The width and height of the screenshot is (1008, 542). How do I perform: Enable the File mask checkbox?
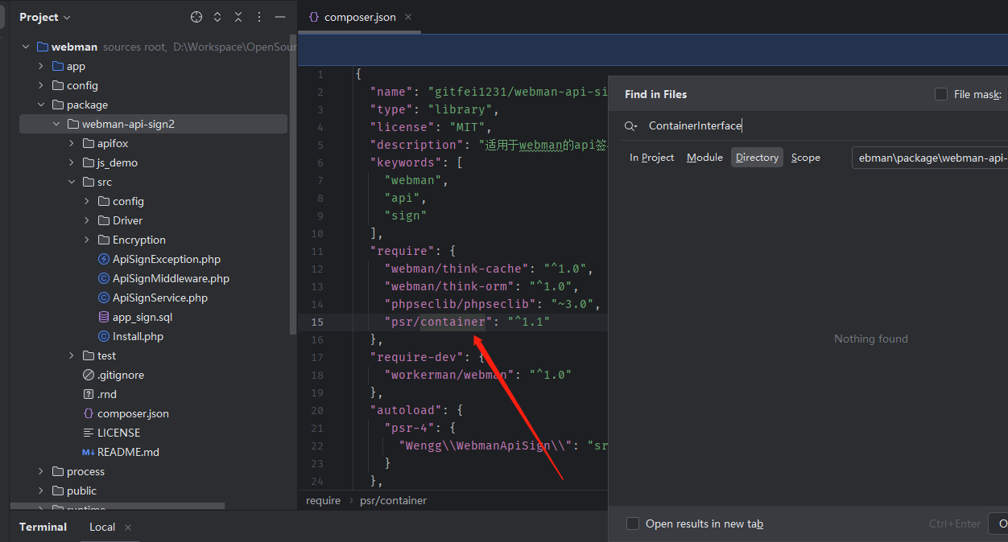pyautogui.click(x=940, y=94)
